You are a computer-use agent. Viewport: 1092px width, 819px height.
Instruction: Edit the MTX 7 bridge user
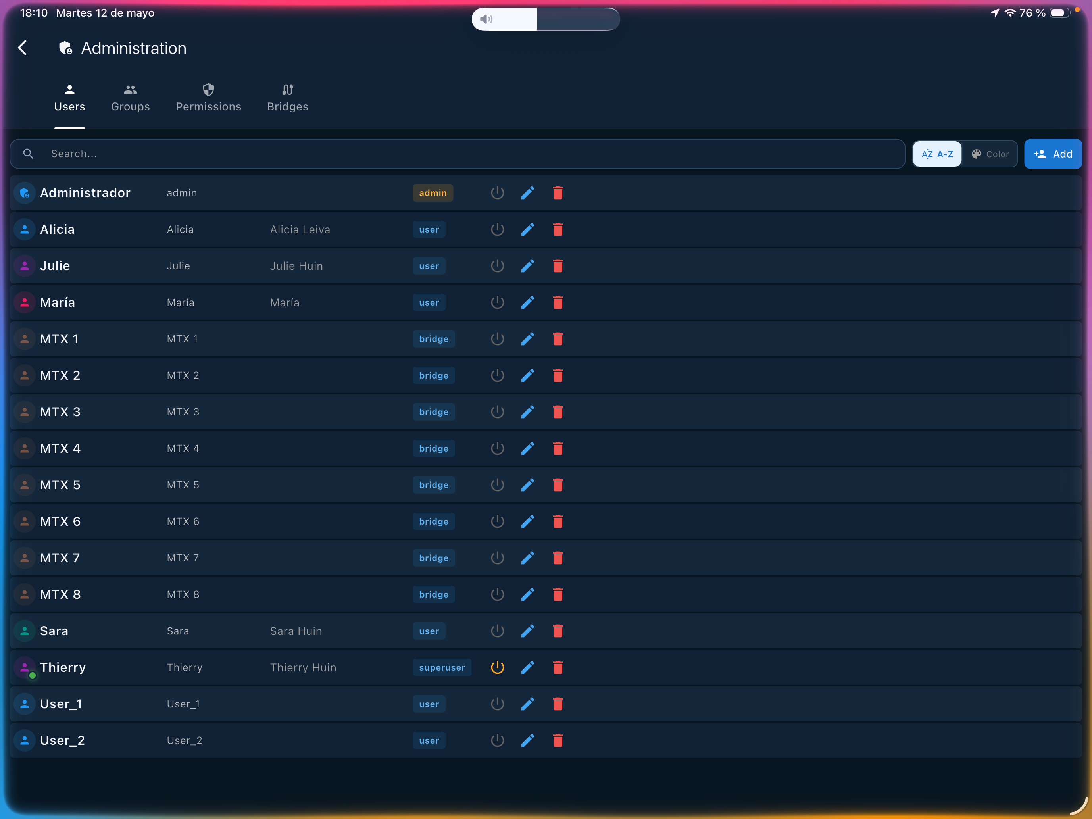coord(528,558)
